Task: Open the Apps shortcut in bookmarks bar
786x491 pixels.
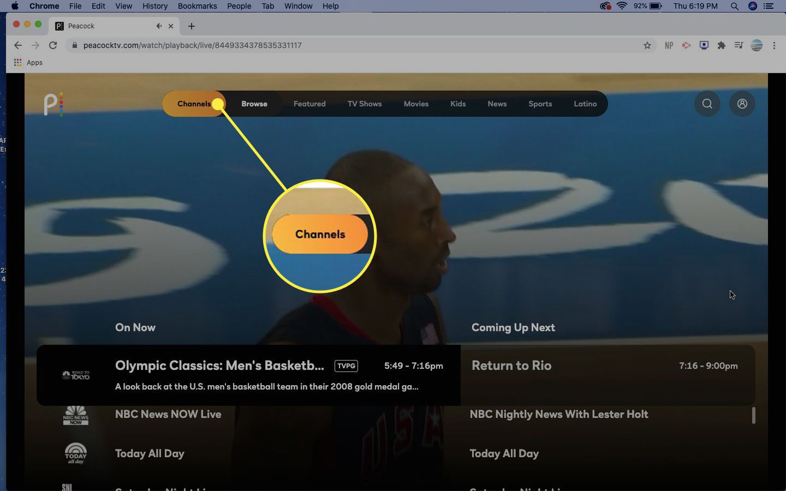Action: [x=28, y=62]
